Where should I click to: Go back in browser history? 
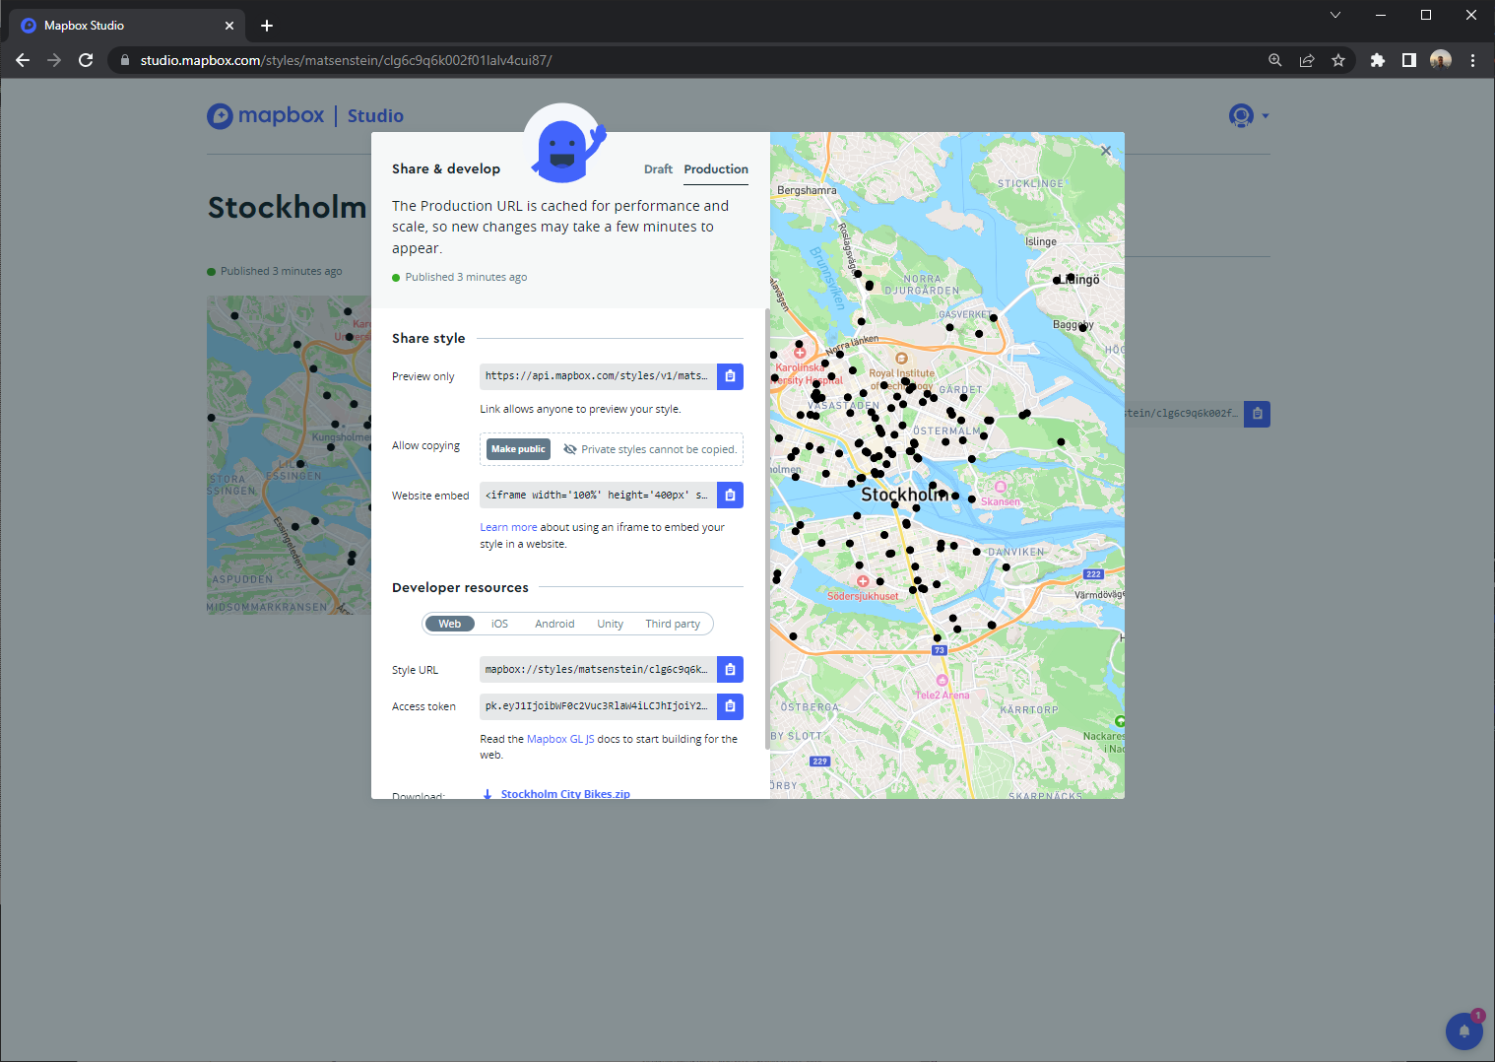pyautogui.click(x=23, y=60)
